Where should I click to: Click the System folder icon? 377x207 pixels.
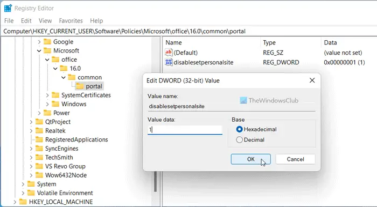[x=31, y=184]
